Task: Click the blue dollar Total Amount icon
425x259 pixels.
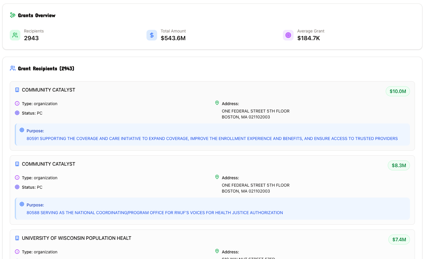Action: tap(152, 35)
